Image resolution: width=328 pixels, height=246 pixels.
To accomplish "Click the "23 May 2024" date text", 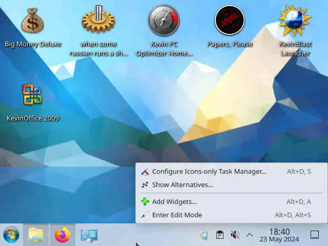I will [279, 239].
